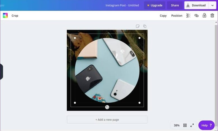The height and width of the screenshot is (131, 218).
Task: Expand the dropdown arrow beside Download
Action: tap(212, 5)
